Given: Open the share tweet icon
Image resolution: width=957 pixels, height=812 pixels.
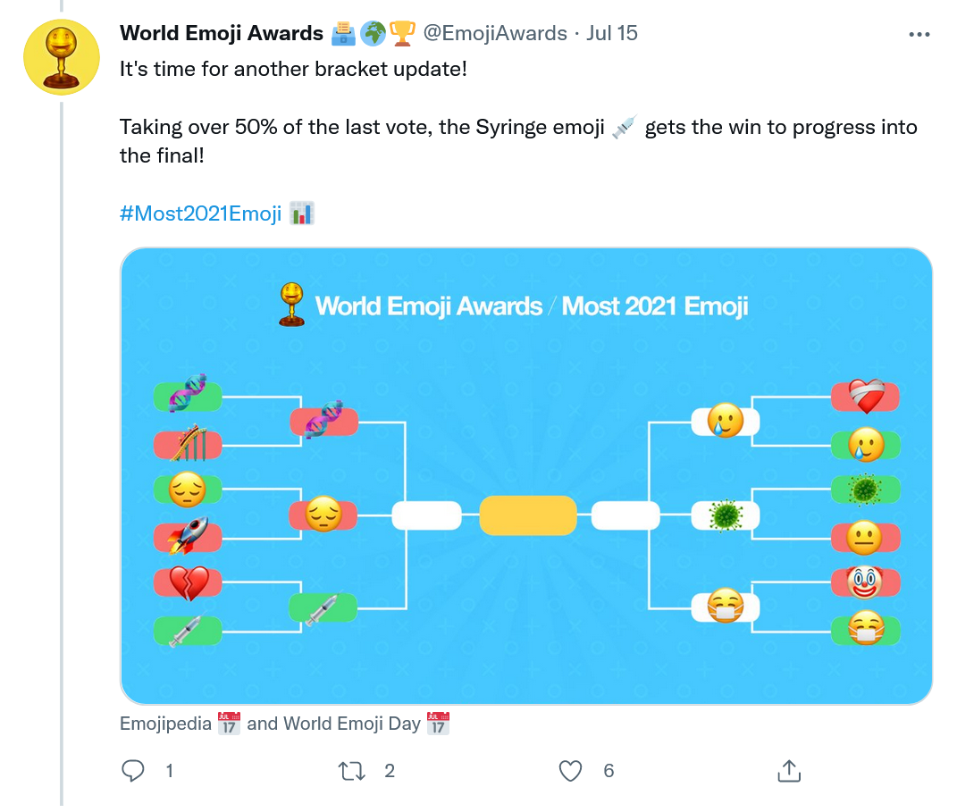Looking at the screenshot, I should (x=788, y=770).
